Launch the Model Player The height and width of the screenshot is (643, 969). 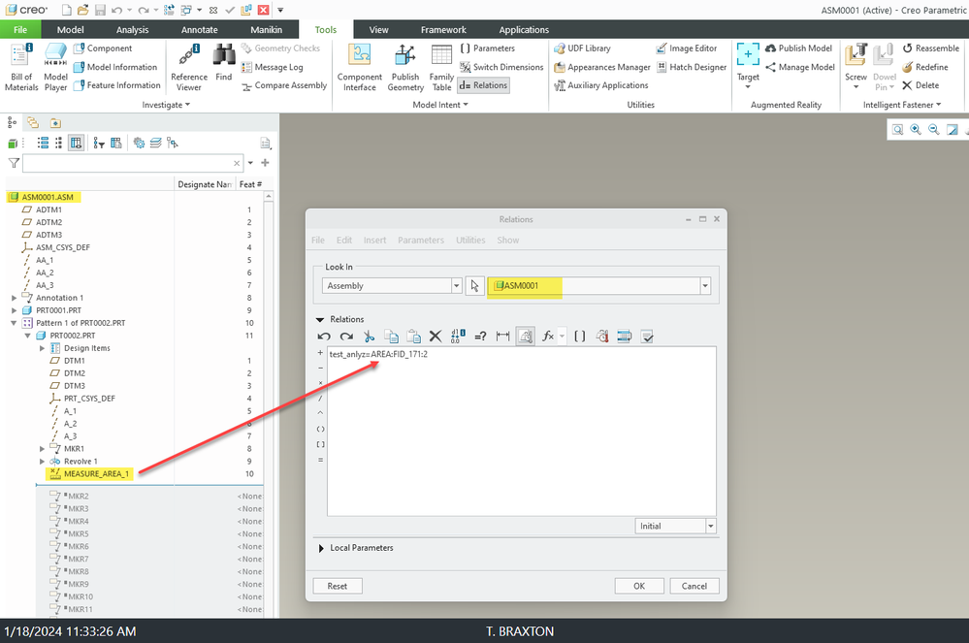coord(55,67)
